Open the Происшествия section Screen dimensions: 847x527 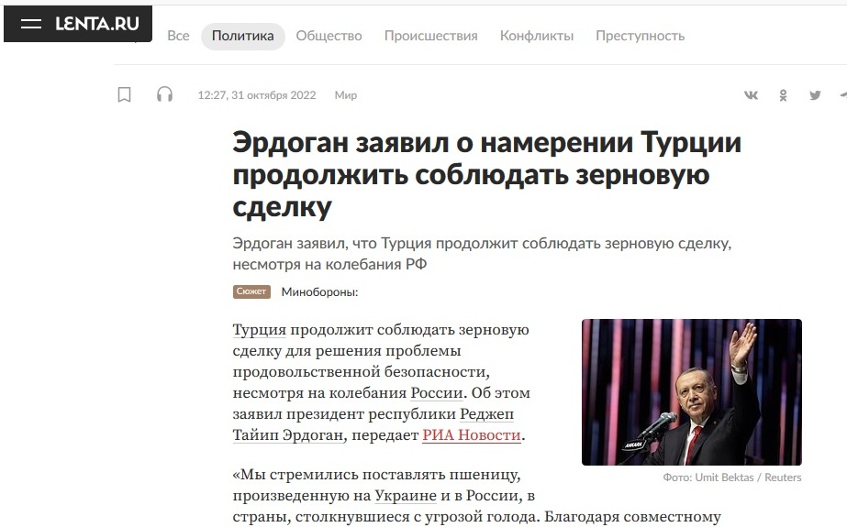[431, 36]
